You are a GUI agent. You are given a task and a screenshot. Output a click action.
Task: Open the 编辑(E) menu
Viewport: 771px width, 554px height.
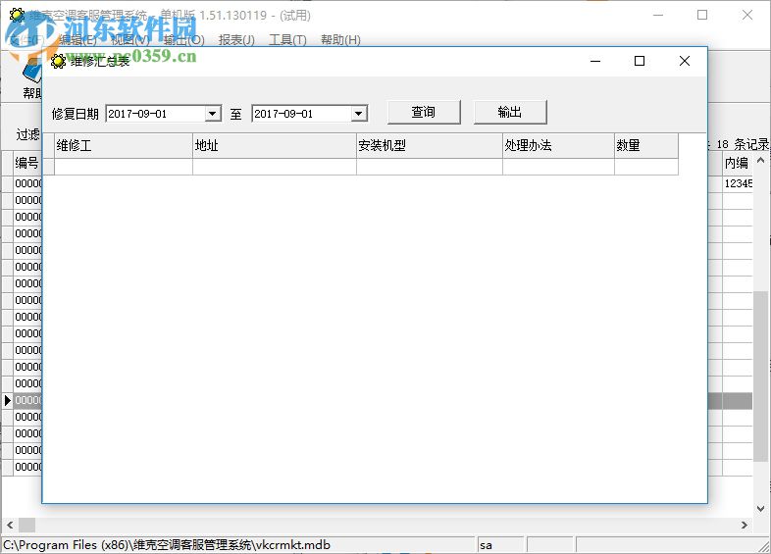pos(77,40)
